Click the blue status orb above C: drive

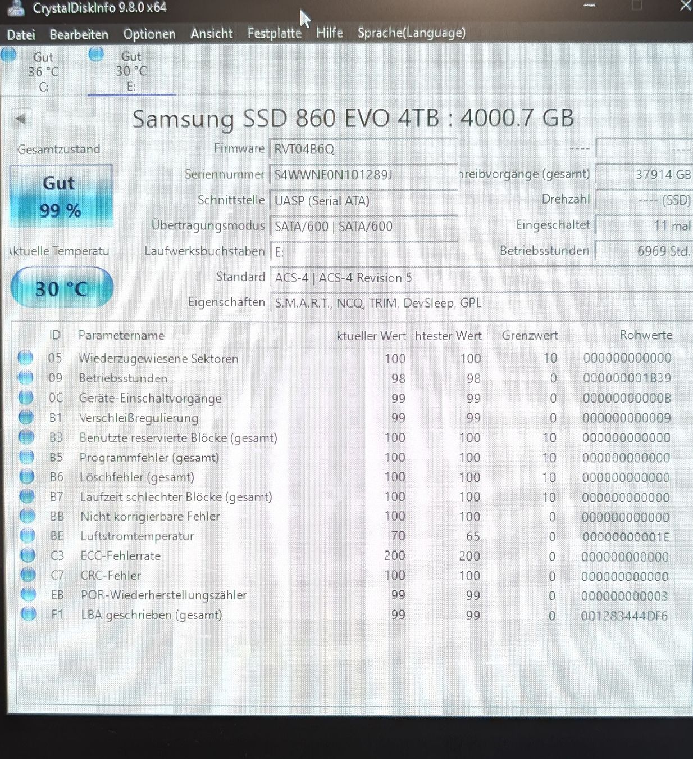point(8,55)
